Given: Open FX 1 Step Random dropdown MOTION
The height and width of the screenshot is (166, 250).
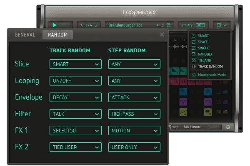Looking at the screenshot, I should (x=134, y=131).
